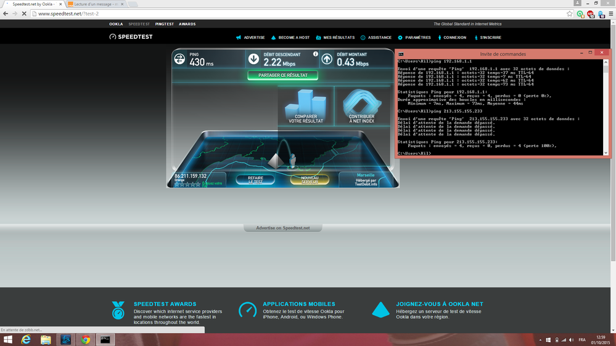Viewport: 616px width, 346px height.
Task: Click the upload arrow icon beside Débit Montant
Action: (327, 59)
